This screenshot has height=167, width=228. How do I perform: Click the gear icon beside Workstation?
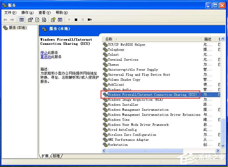coord(105,145)
